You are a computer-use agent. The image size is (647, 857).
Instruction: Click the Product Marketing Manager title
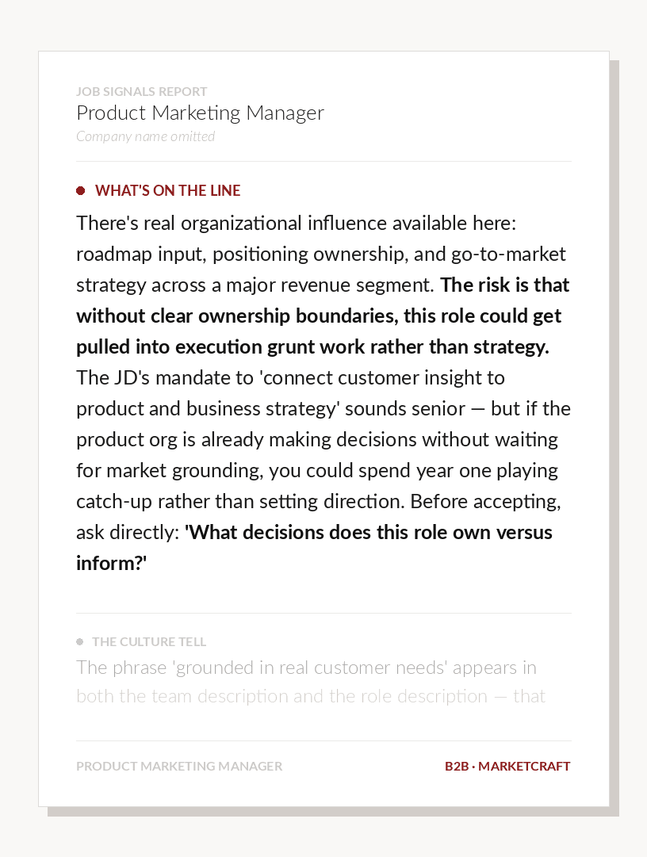tap(200, 113)
